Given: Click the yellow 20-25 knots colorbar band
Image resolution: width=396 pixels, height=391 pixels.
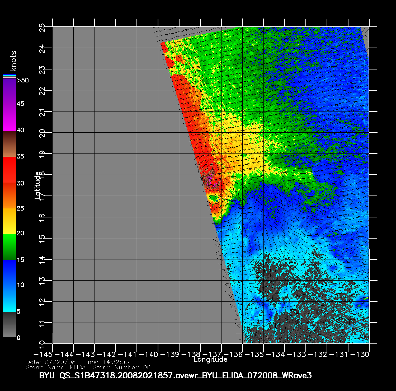Looking at the screenshot, I should (x=9, y=221).
